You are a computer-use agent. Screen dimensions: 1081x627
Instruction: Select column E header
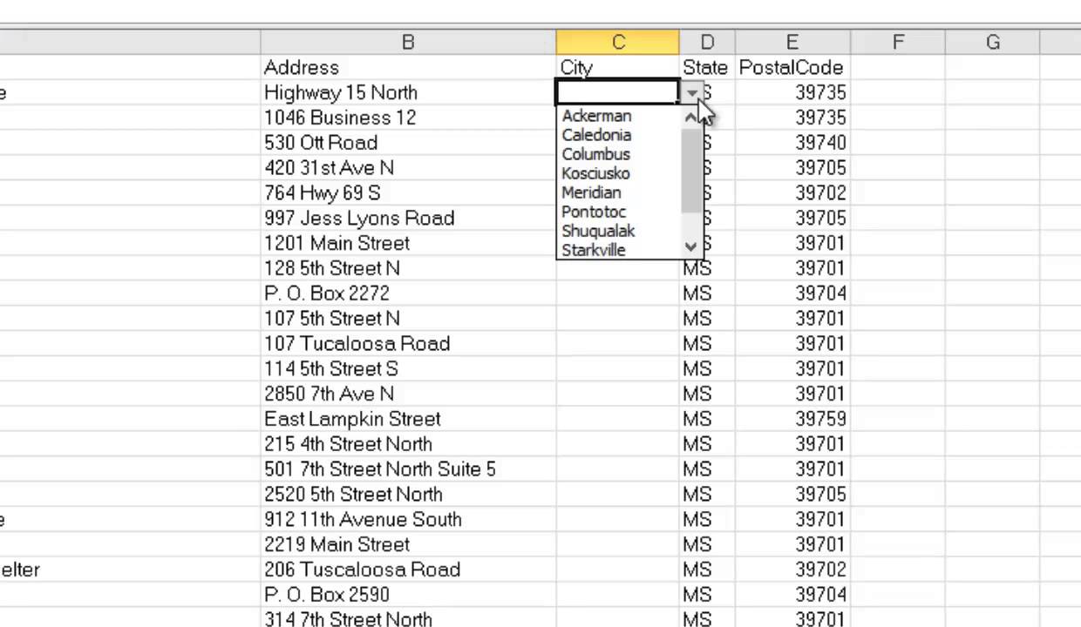pos(792,43)
